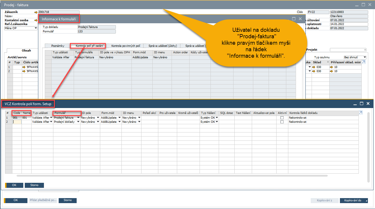Switch to the Kontrola polí při zadání tab
375x209 pixels.
[x=90, y=46]
